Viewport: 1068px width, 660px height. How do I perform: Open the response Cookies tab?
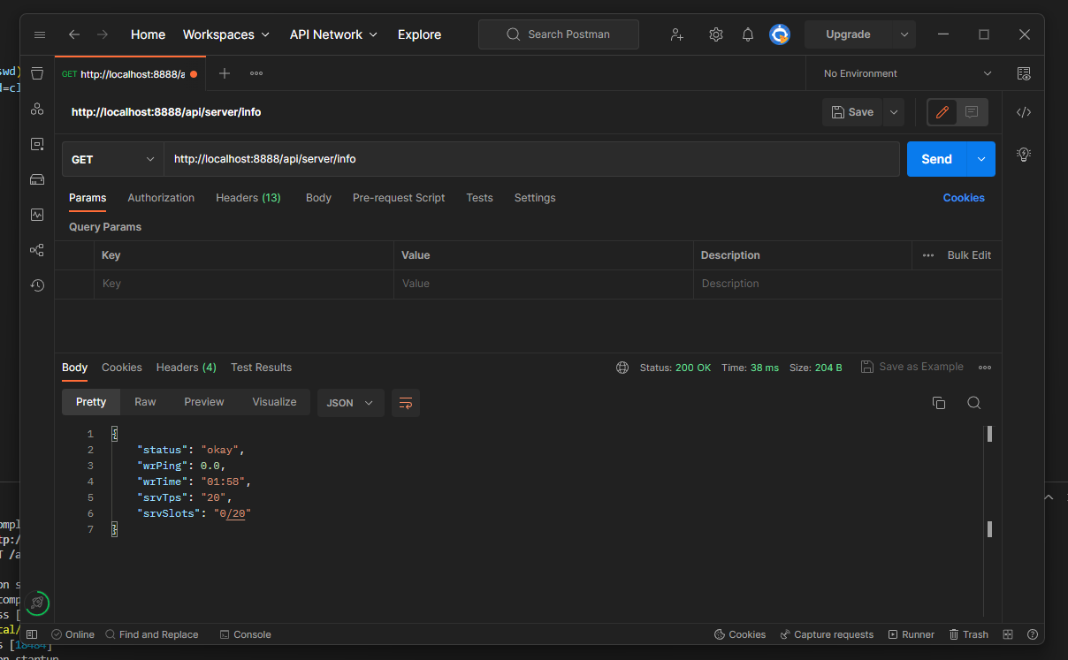click(122, 368)
